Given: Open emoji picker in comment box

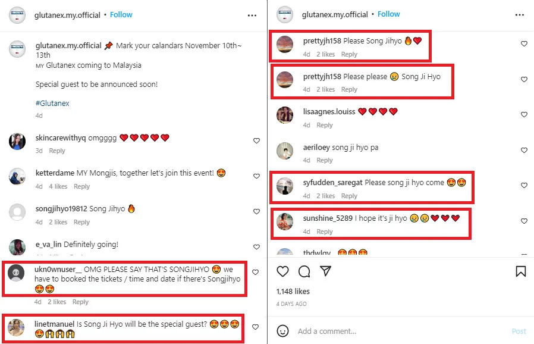Looking at the screenshot, I should pos(283,331).
